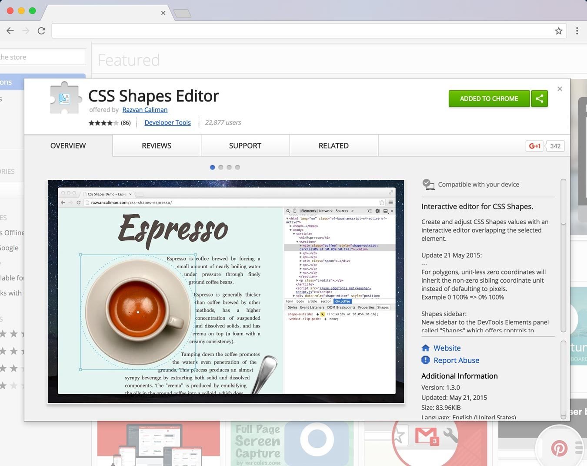Screen dimensions: 587x466
Task: Switch to the REVIEWS tab
Action: click(x=157, y=145)
